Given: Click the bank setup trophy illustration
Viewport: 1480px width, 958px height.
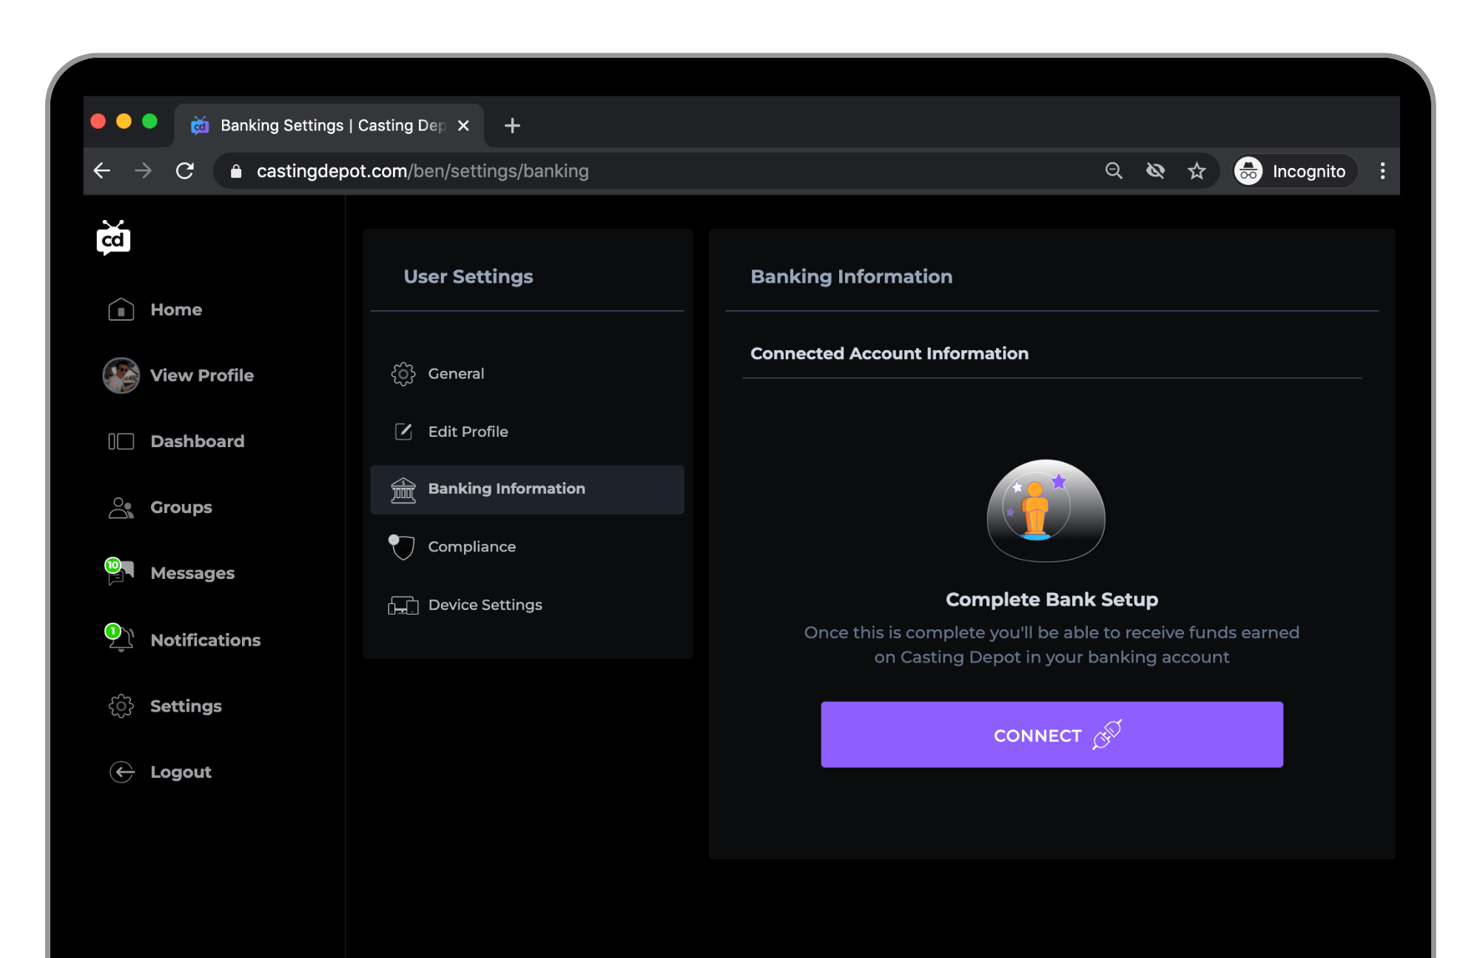Looking at the screenshot, I should pyautogui.click(x=1046, y=510).
